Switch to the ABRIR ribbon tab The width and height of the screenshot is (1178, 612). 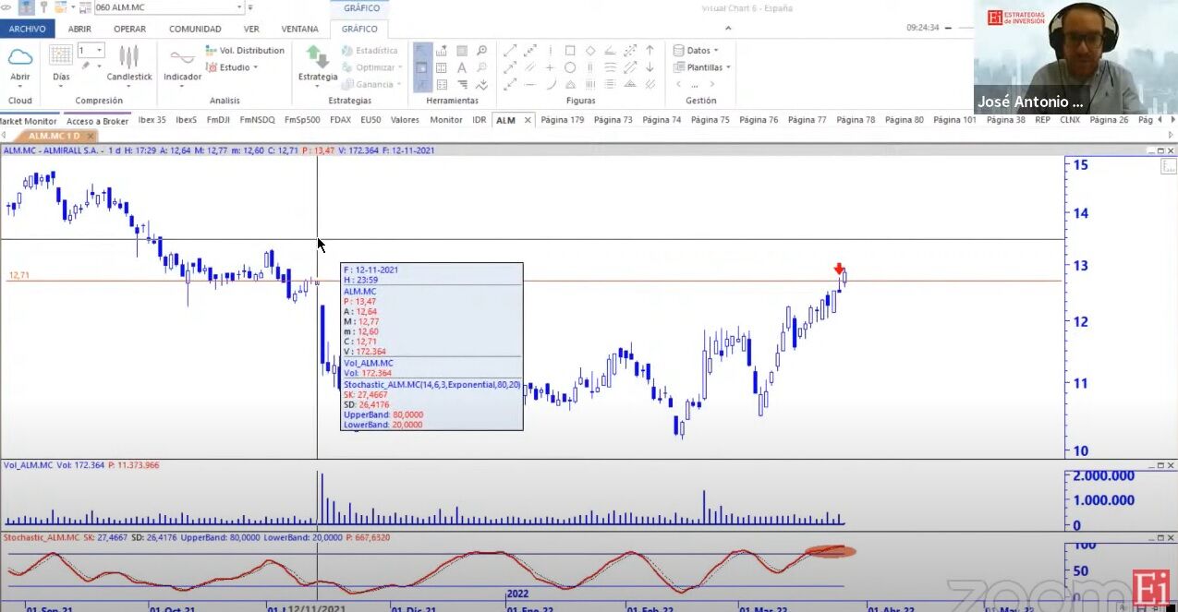(x=79, y=29)
